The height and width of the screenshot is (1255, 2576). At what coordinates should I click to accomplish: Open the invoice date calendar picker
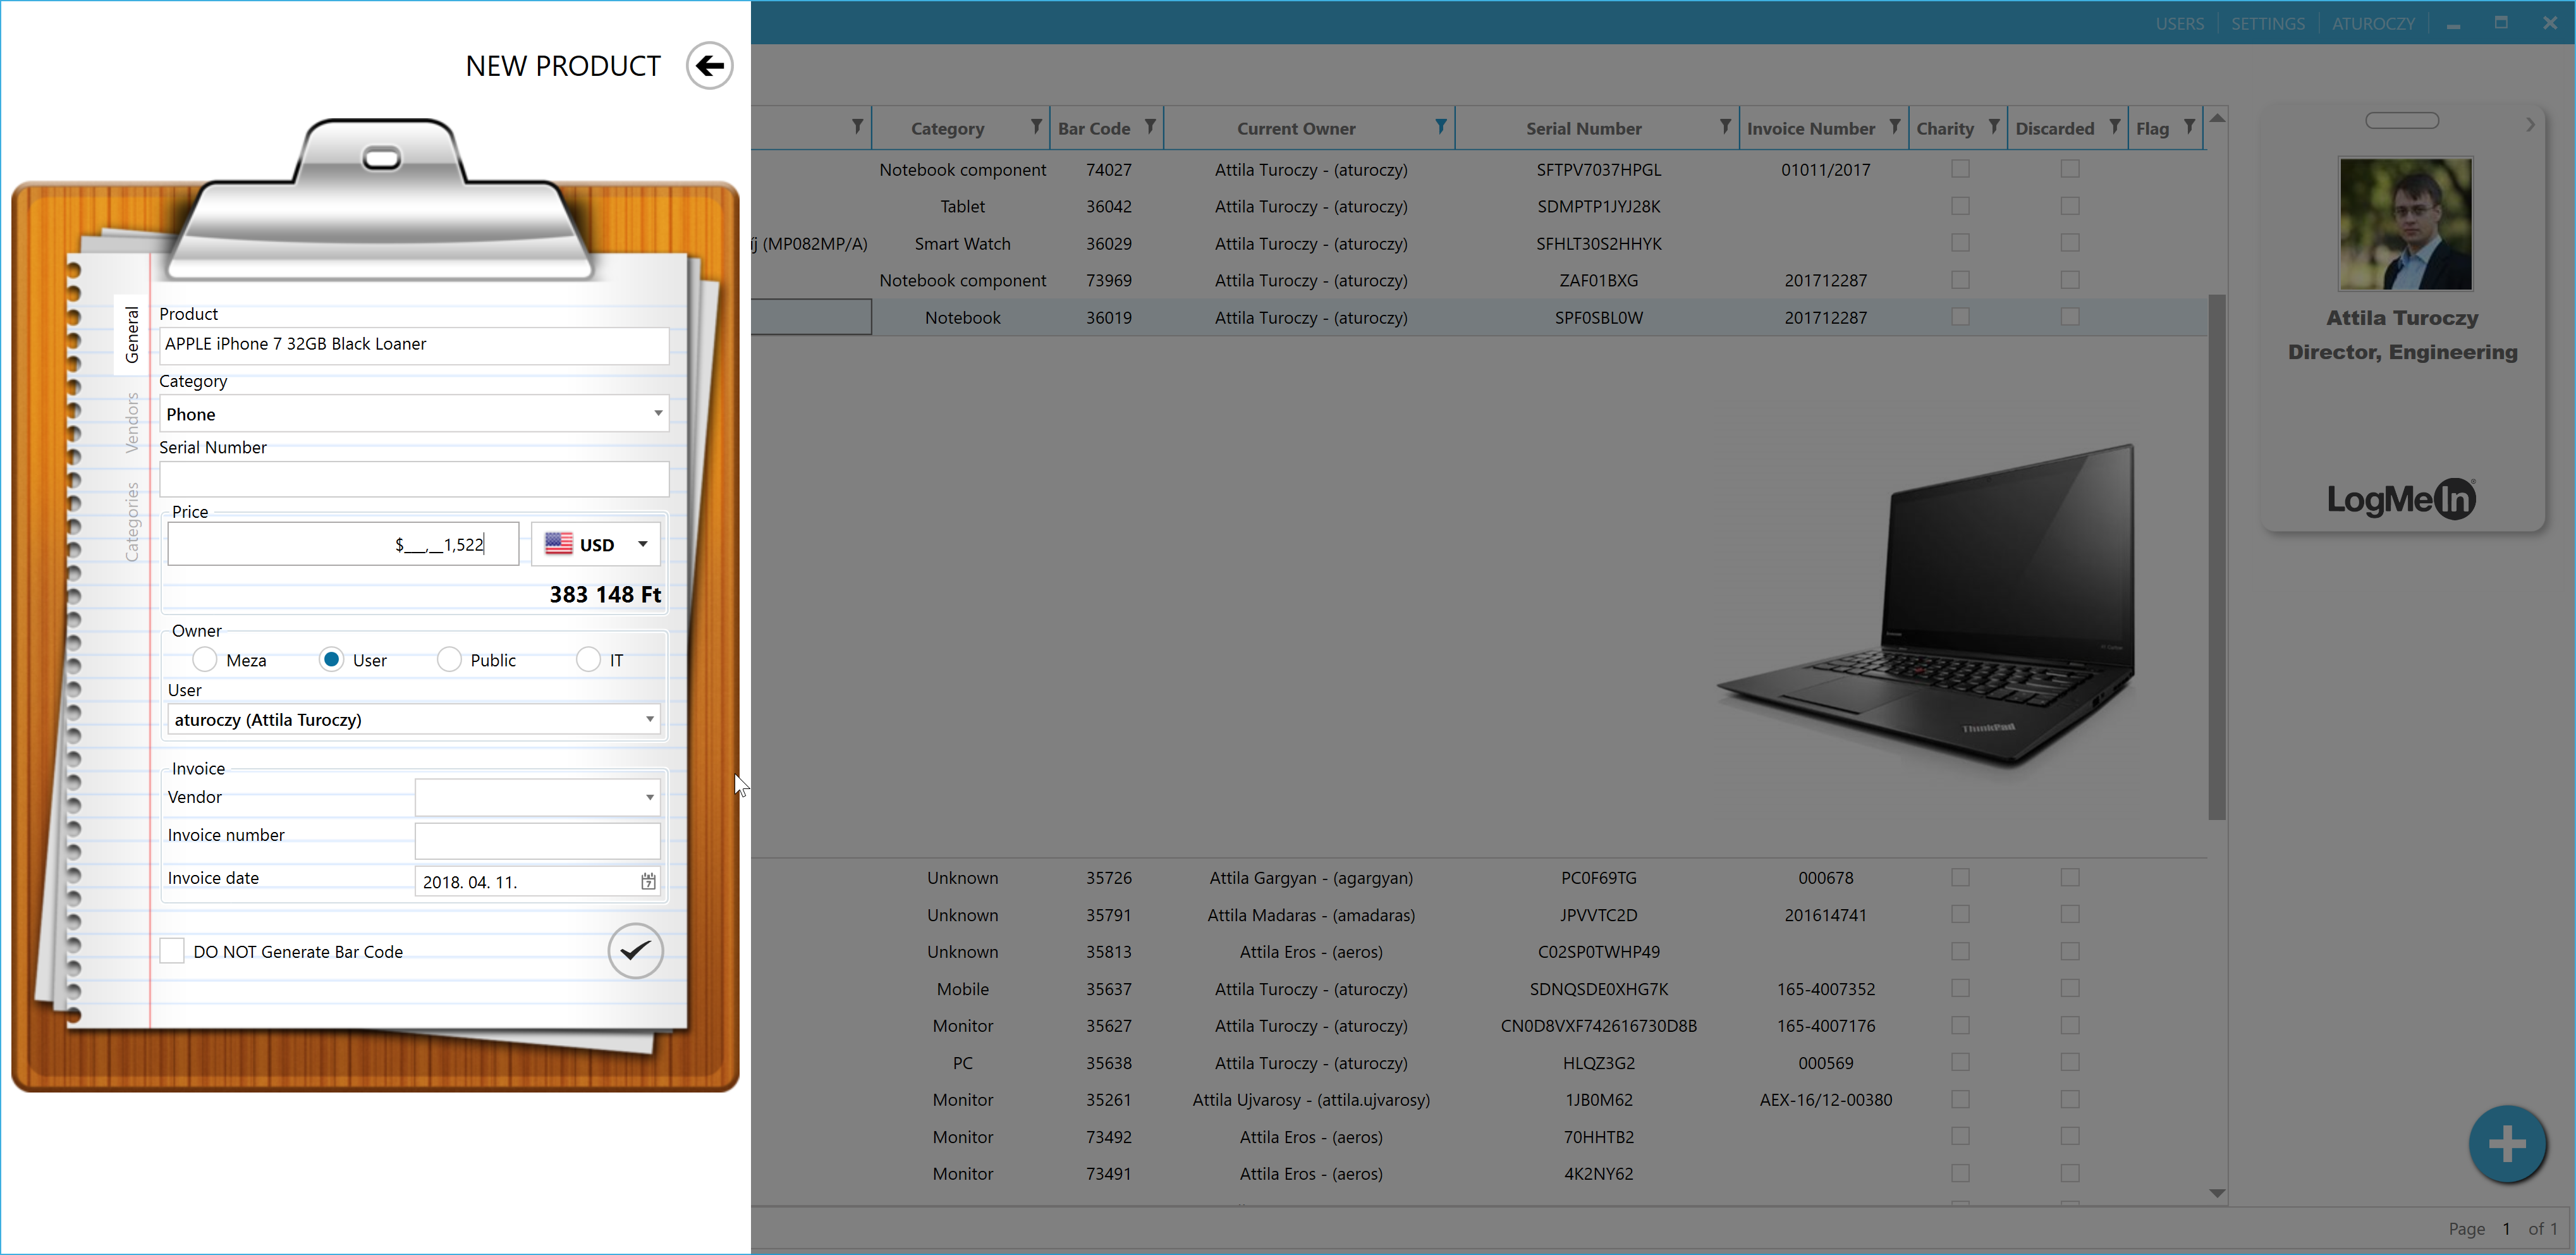click(648, 881)
